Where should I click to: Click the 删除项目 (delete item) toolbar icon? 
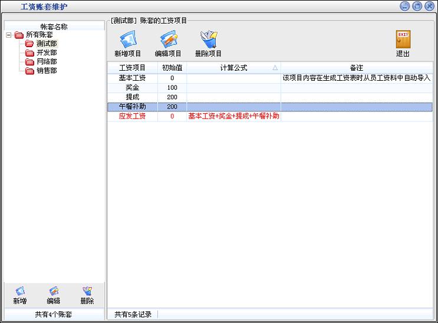click(x=208, y=41)
